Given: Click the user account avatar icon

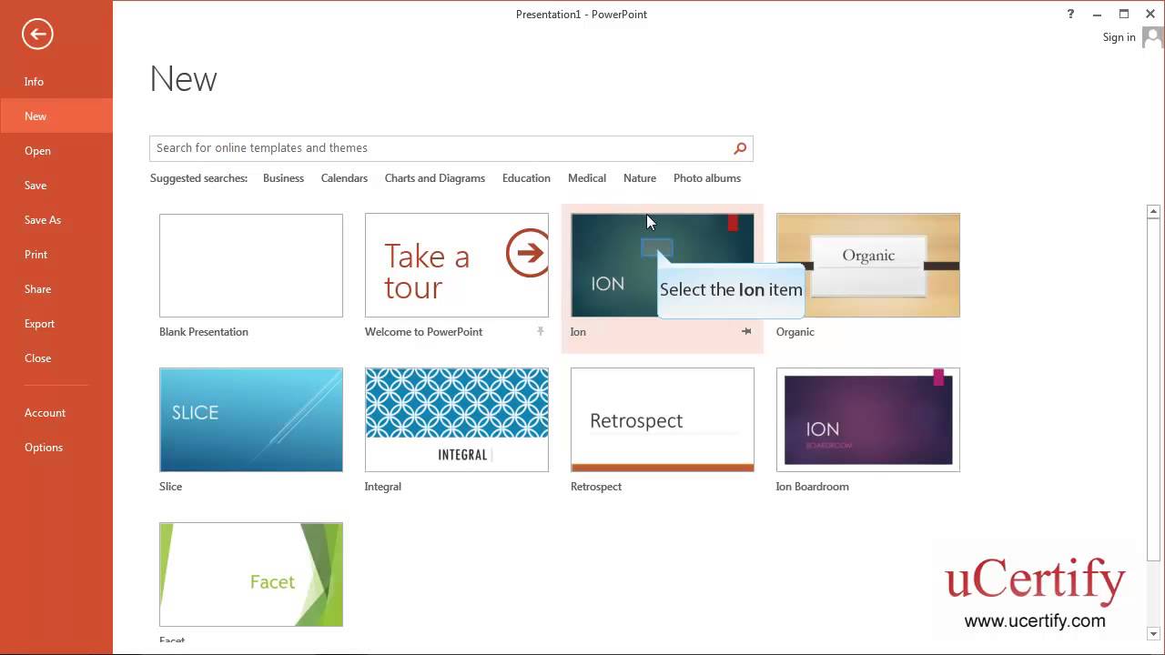Looking at the screenshot, I should pos(1152,37).
